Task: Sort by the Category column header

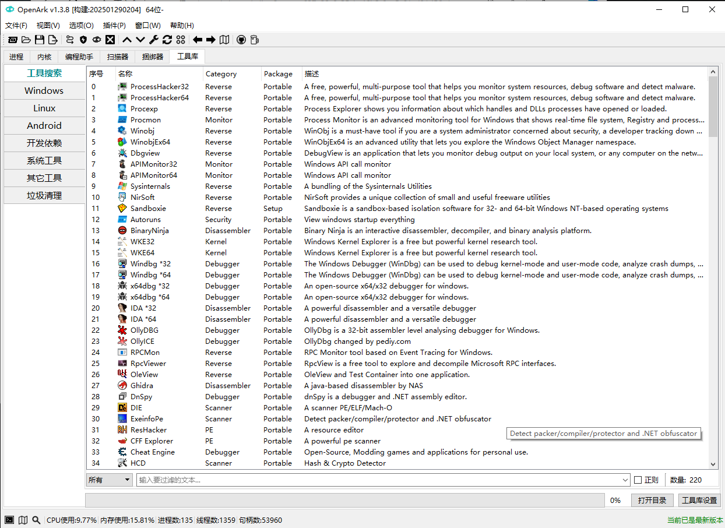Action: coord(232,74)
